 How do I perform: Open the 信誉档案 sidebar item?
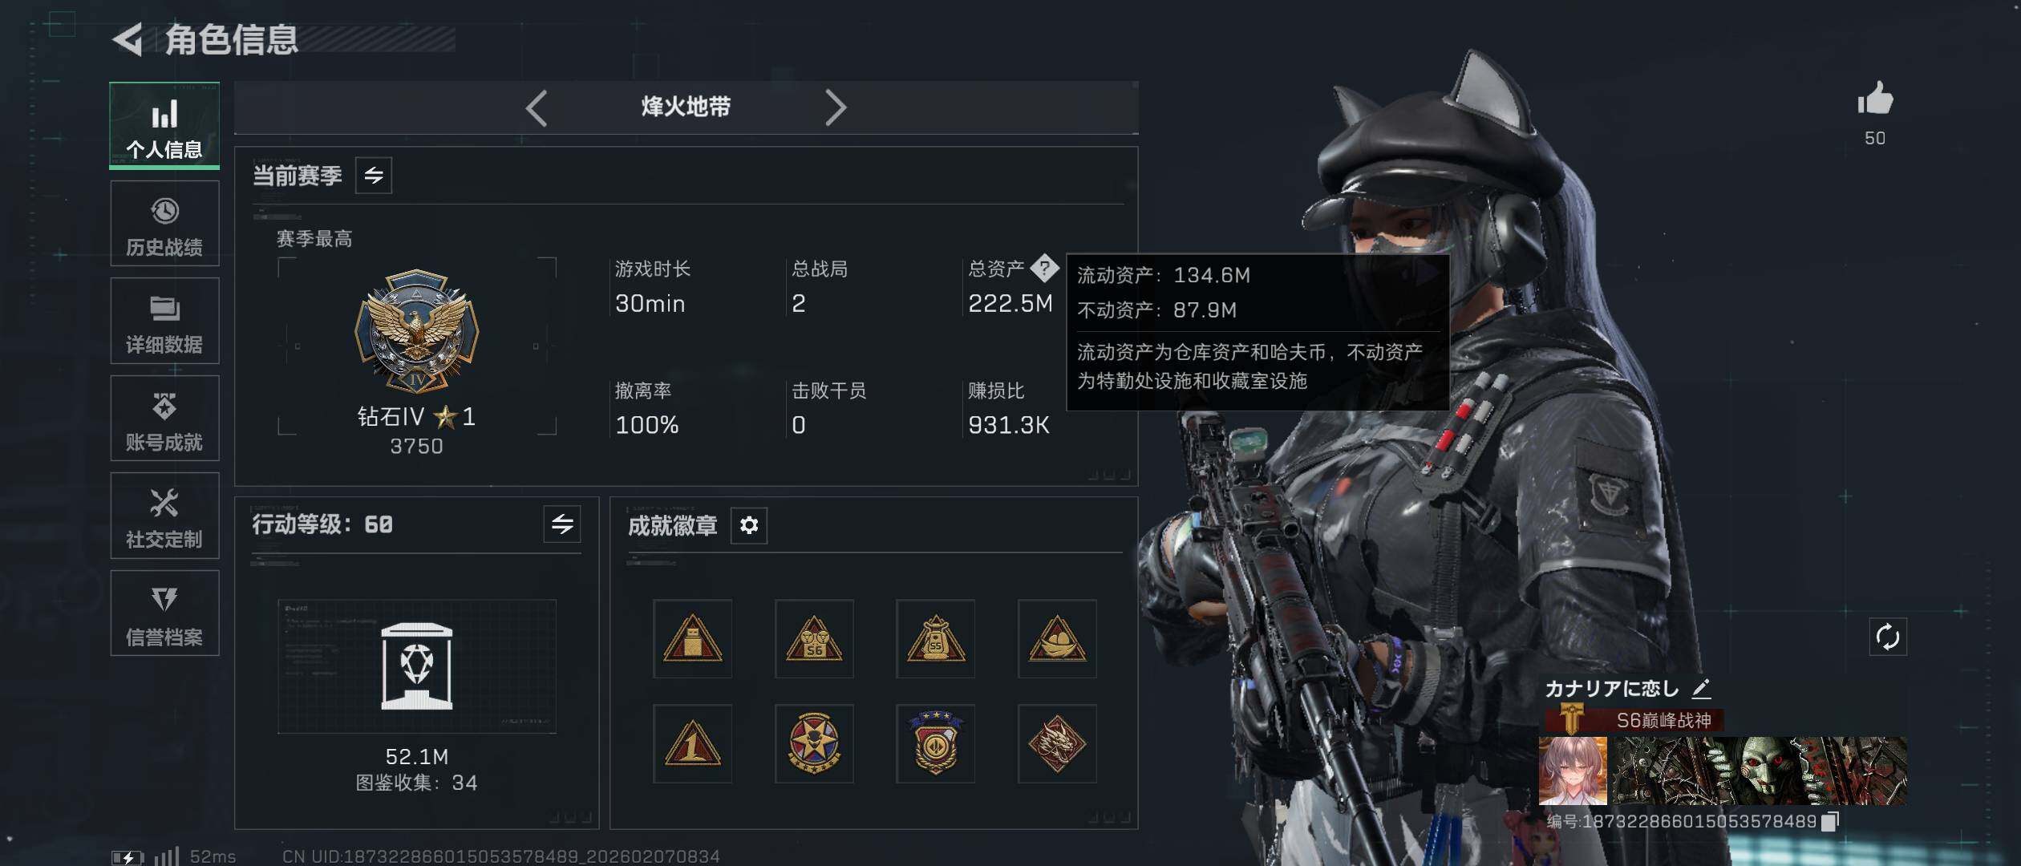click(x=164, y=613)
